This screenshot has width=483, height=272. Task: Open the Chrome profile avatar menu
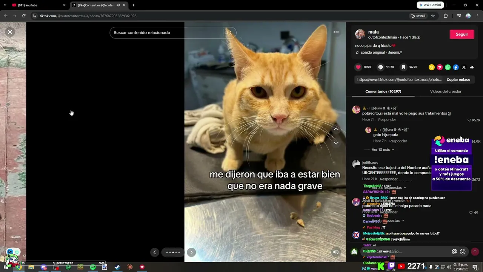pyautogui.click(x=468, y=16)
